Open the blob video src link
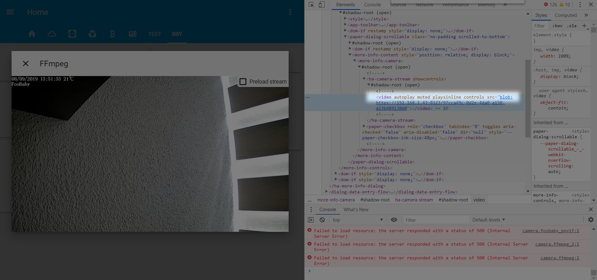The height and width of the screenshot is (280, 597). [x=440, y=103]
